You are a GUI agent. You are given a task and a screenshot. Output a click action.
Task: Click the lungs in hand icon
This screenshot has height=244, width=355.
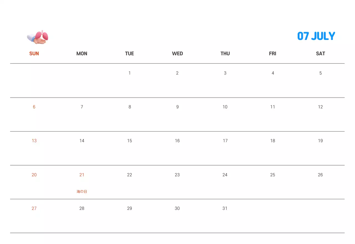pyautogui.click(x=38, y=37)
